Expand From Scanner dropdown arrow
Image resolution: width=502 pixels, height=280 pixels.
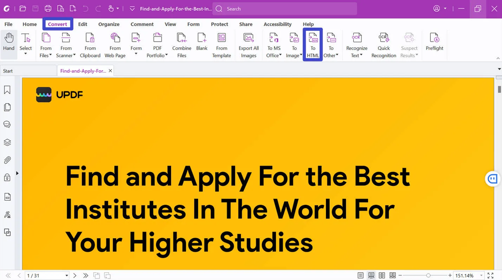pos(74,55)
